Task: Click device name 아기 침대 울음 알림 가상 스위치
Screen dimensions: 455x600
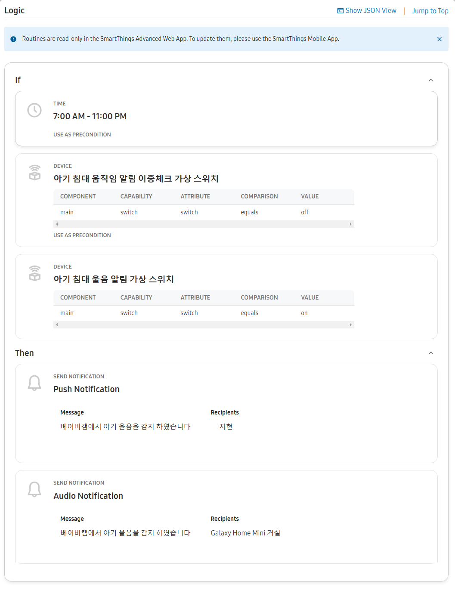Action: point(114,279)
